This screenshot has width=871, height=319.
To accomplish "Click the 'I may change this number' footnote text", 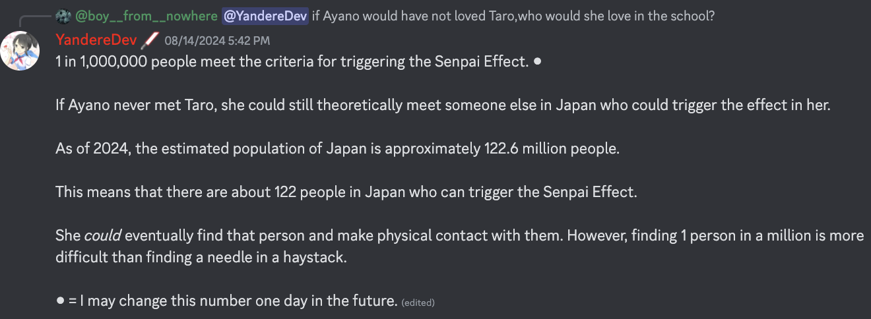I will [239, 301].
